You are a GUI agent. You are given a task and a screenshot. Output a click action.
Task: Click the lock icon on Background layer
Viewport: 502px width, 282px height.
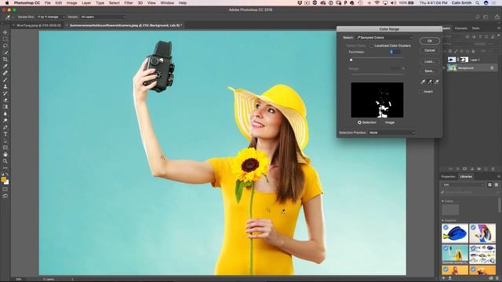point(492,68)
